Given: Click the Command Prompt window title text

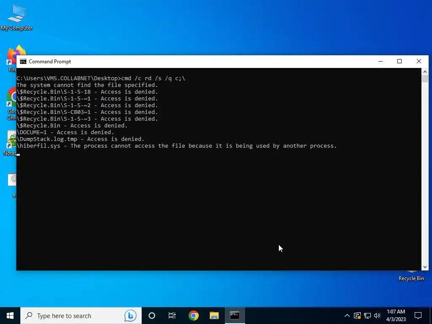Looking at the screenshot, I should coord(50,62).
